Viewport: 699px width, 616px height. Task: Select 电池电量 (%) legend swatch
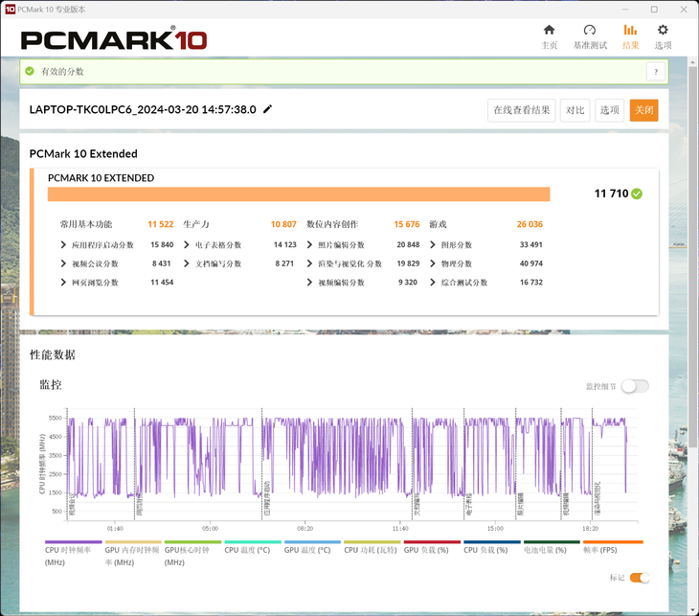(x=552, y=542)
